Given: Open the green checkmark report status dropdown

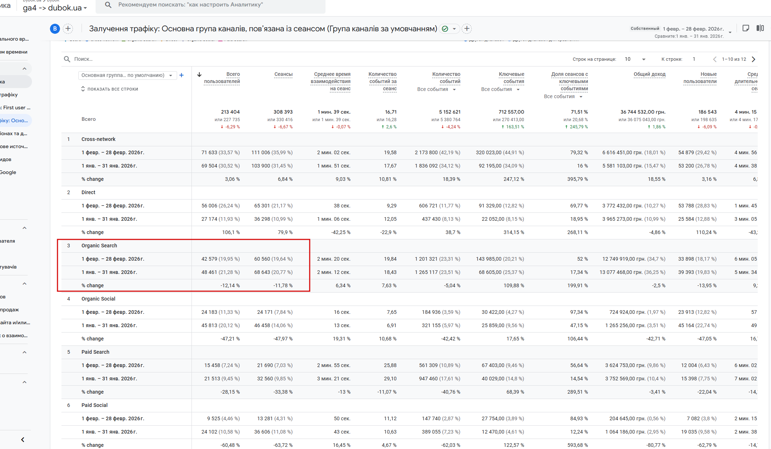Looking at the screenshot, I should 449,29.
